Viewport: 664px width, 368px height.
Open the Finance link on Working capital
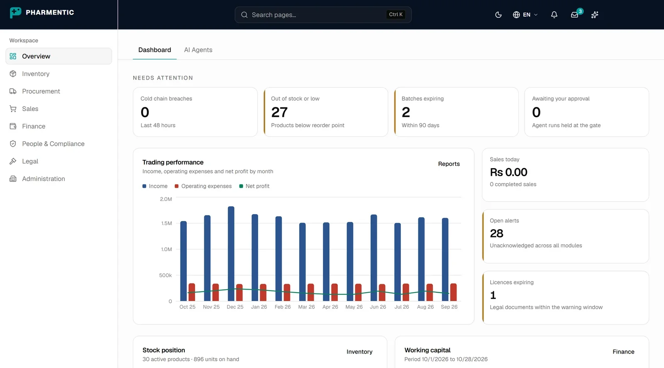[x=623, y=352]
